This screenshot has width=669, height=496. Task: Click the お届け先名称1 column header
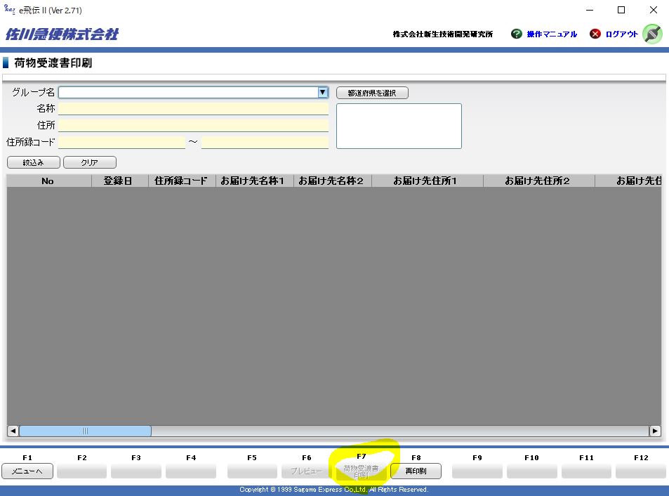click(x=254, y=181)
